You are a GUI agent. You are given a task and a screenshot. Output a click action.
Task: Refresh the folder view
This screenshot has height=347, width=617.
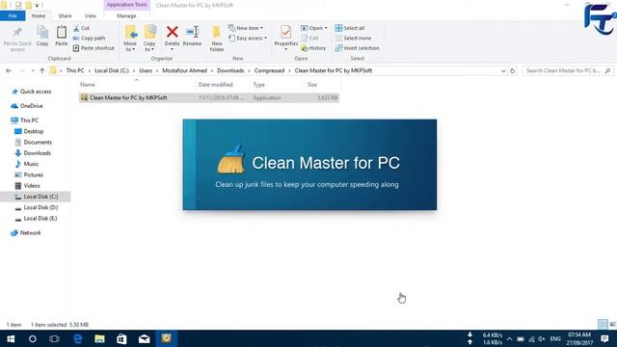512,70
